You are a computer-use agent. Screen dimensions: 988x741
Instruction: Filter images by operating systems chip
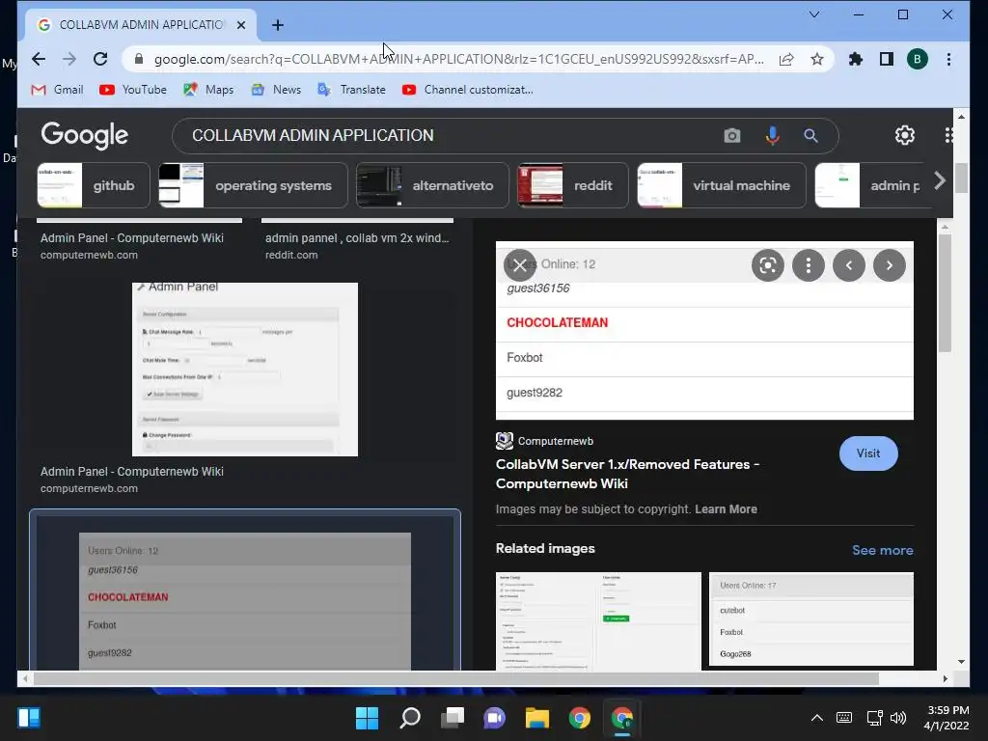(x=253, y=185)
